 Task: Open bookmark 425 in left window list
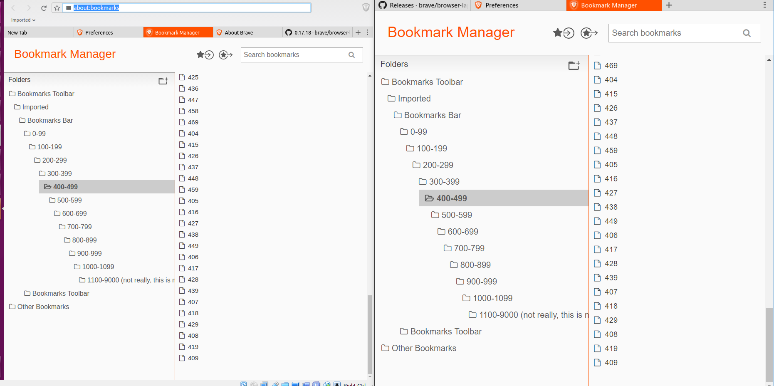click(189, 77)
